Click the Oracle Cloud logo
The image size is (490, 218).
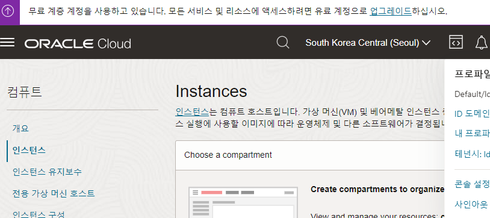tap(78, 43)
